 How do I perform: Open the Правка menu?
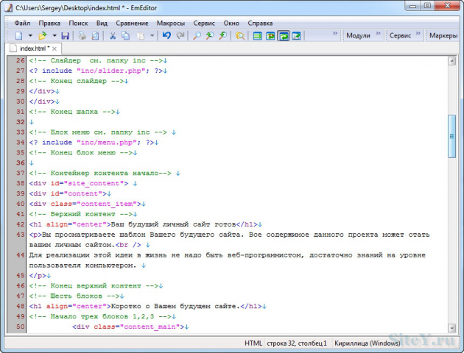tap(49, 23)
